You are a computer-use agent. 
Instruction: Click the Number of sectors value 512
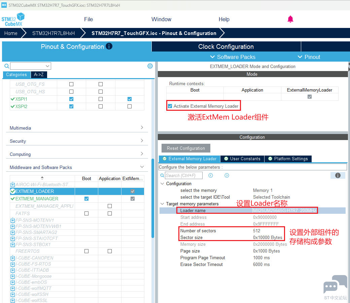pos(256,231)
